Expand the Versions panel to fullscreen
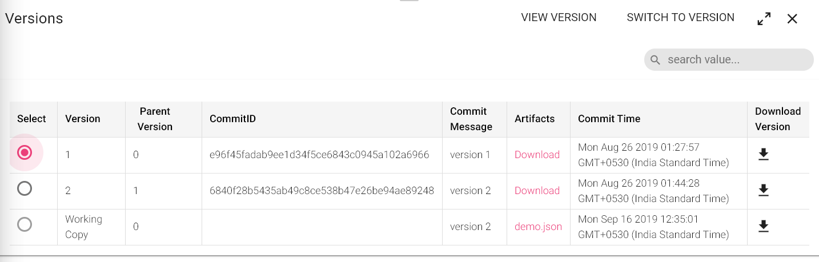This screenshot has width=819, height=262. tap(764, 18)
